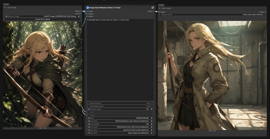The height and width of the screenshot is (139, 270).
Task: Click the height input socket dot
Action: (x=87, y=115)
